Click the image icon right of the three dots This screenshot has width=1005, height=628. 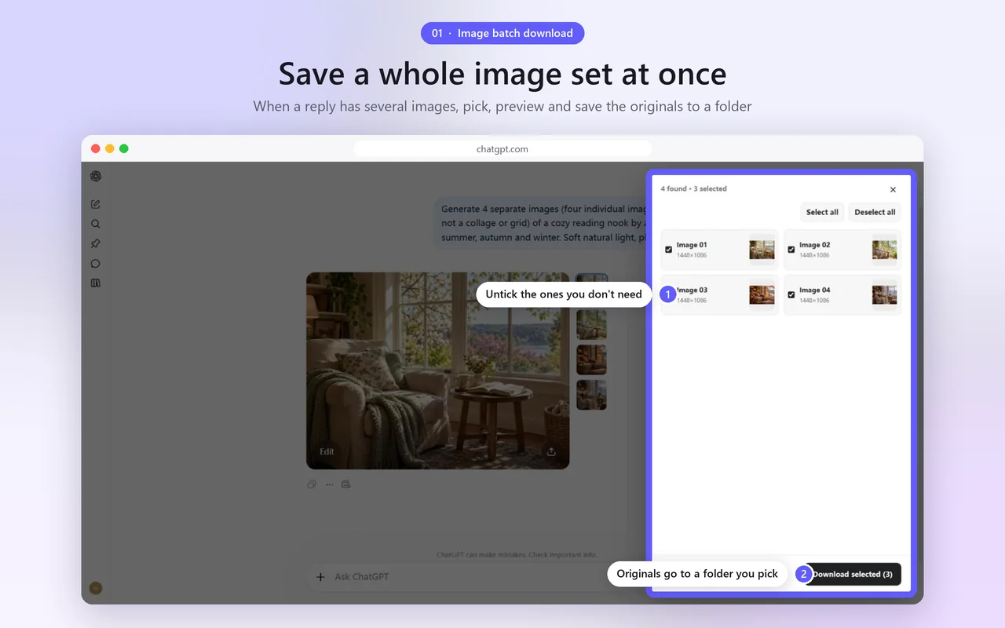pos(346,484)
